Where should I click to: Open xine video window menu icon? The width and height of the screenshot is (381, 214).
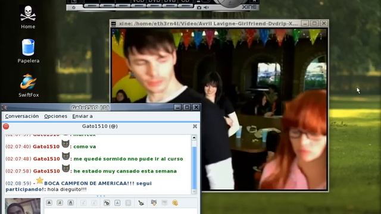114,24
